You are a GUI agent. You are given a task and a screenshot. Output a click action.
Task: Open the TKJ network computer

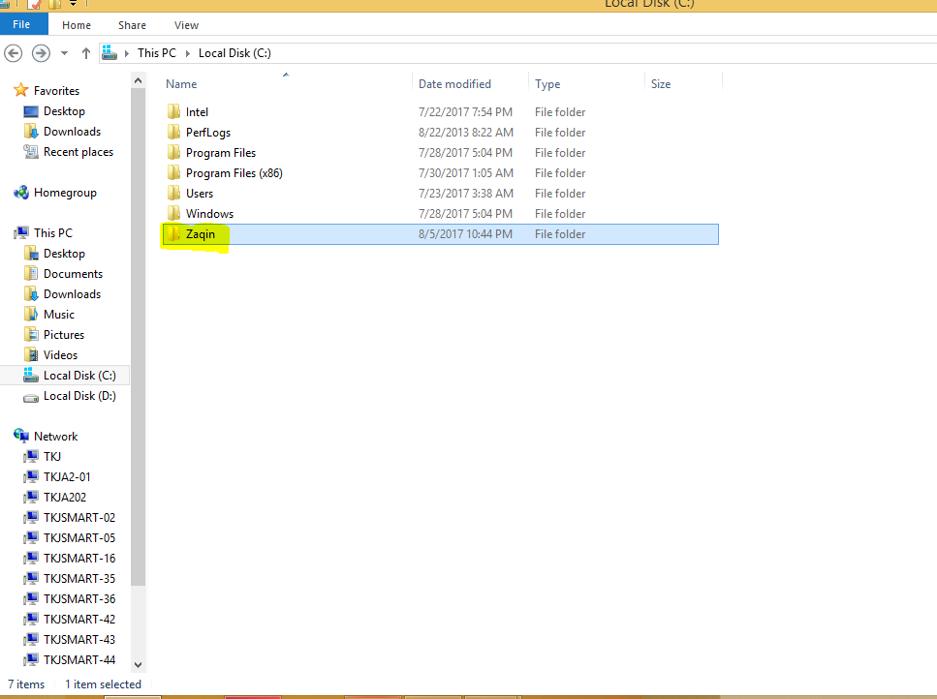(52, 457)
